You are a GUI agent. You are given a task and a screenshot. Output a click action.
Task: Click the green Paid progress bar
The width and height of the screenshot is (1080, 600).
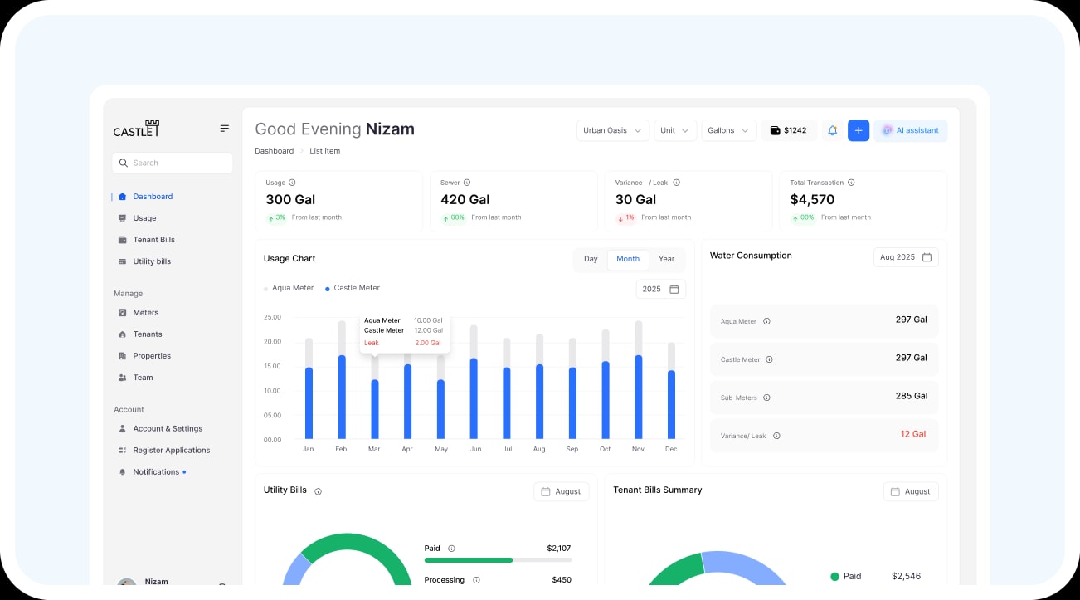469,560
